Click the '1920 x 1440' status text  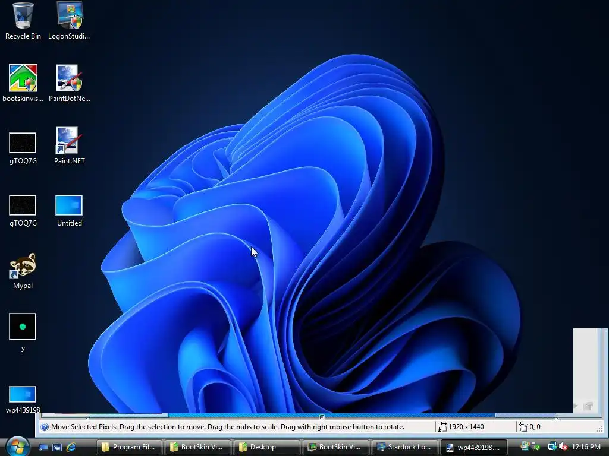[x=466, y=427]
